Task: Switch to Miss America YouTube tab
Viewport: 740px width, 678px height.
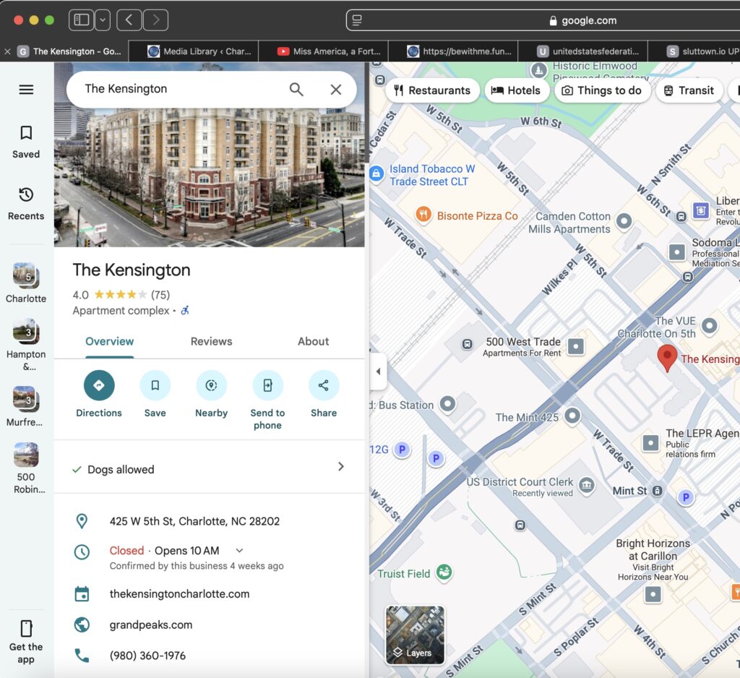Action: pos(324,51)
